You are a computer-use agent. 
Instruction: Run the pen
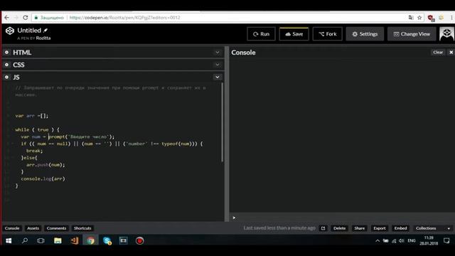click(x=261, y=34)
